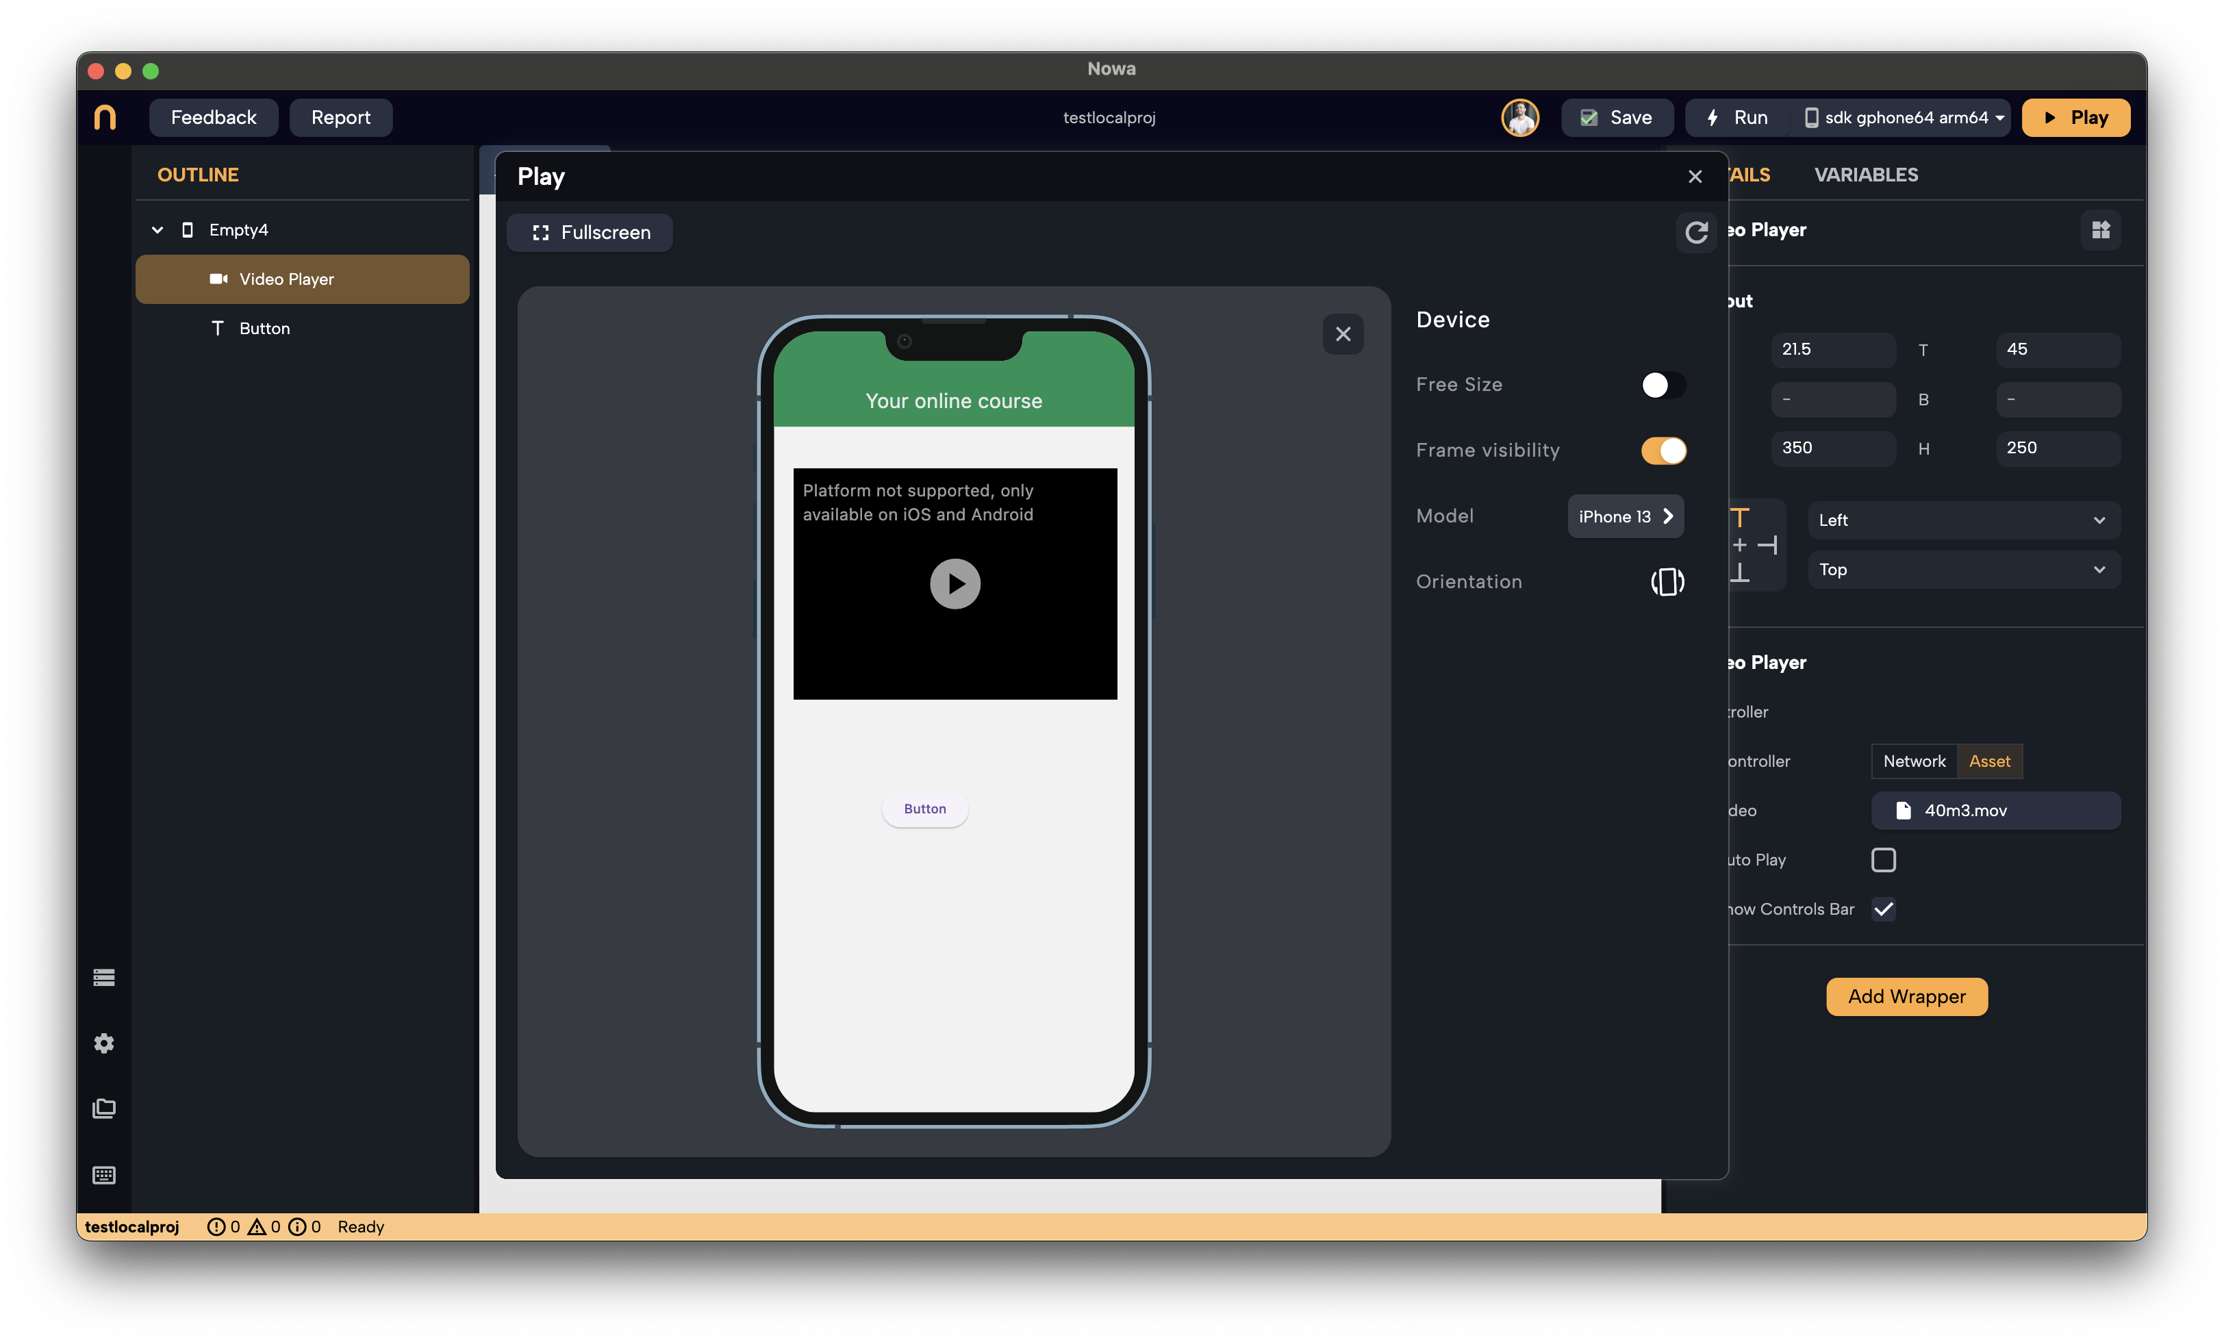Click the width field showing 350
The height and width of the screenshot is (1342, 2224).
pos(1832,448)
